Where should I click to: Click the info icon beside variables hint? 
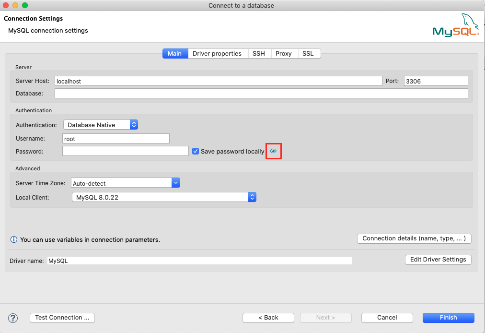tap(14, 239)
